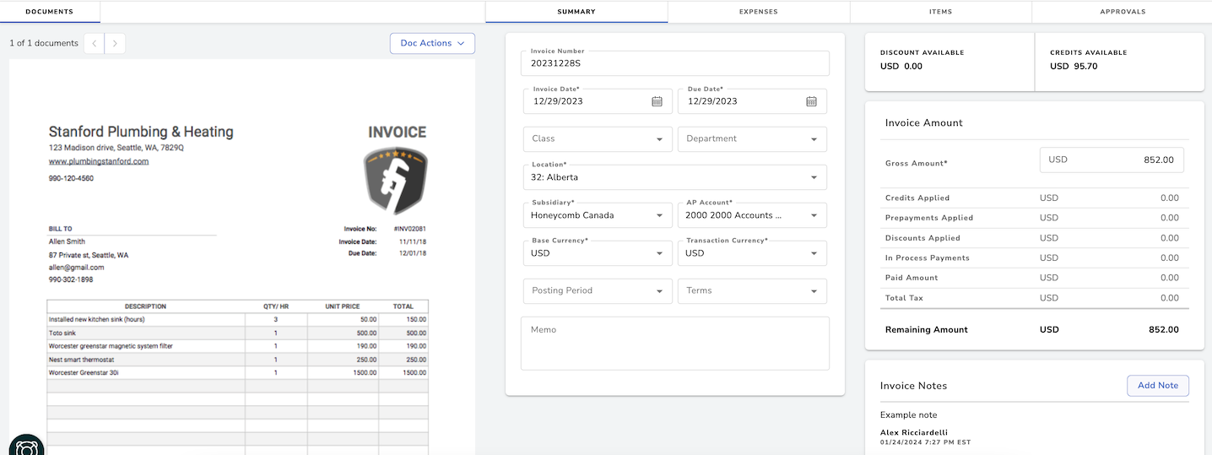Open the Base Currency dropdown
Screen dimensions: 1212x455
(x=598, y=253)
